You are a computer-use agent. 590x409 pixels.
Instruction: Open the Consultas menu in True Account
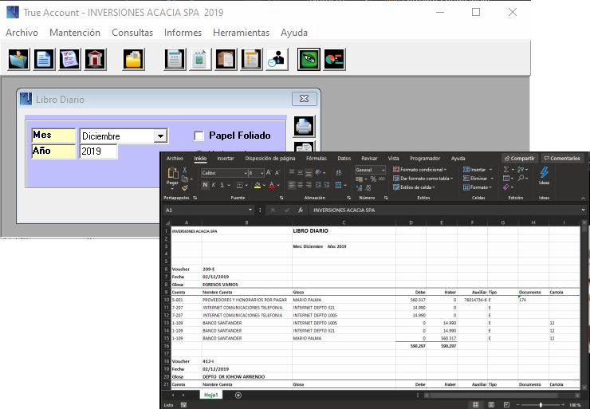click(x=132, y=33)
